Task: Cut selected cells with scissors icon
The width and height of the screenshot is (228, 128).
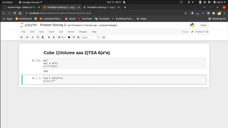Action: [x=33, y=37]
